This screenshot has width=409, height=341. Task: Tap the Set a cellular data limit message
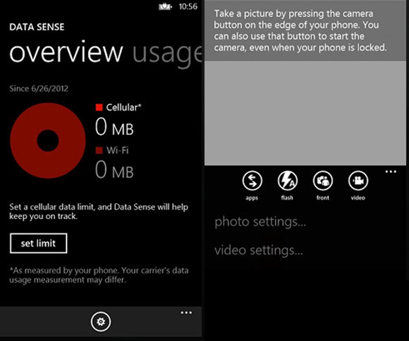click(x=99, y=211)
